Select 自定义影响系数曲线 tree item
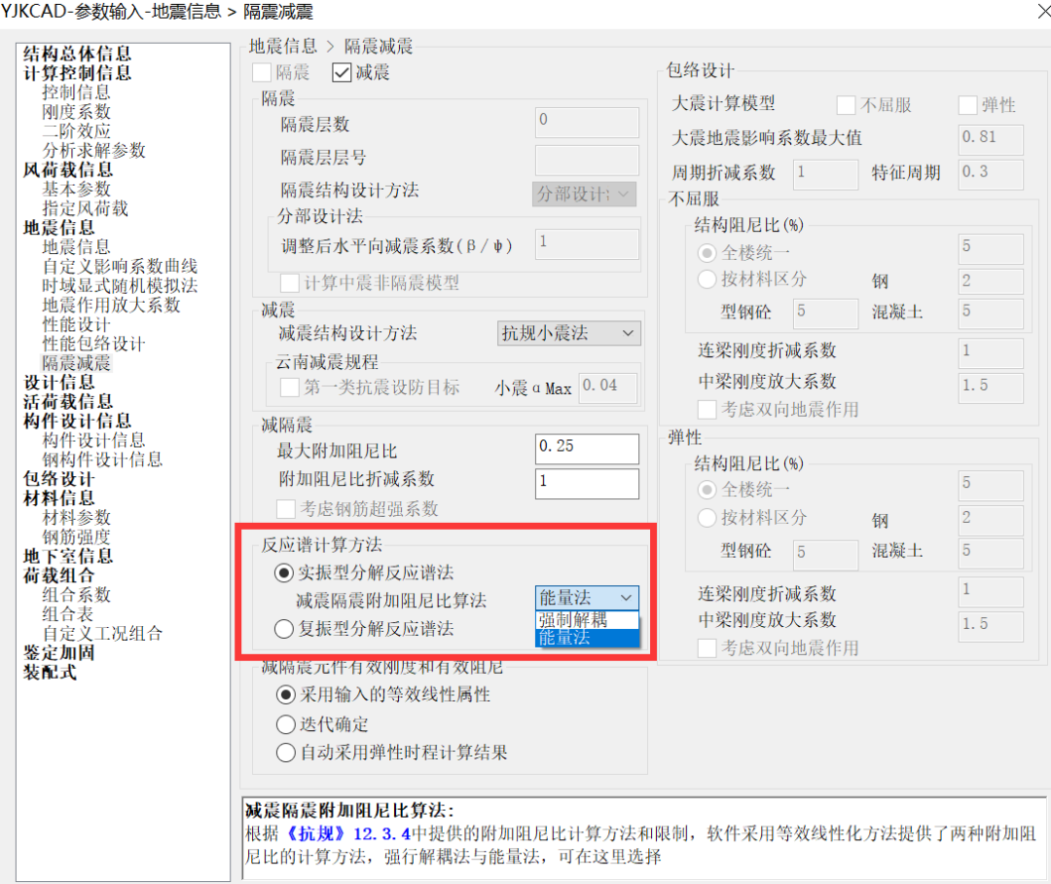 tap(120, 267)
